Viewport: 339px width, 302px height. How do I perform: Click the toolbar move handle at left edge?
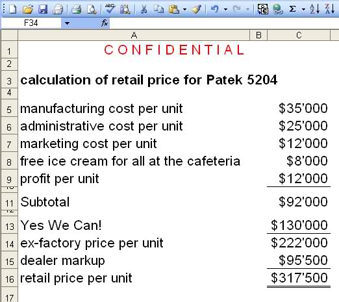tap(4, 9)
